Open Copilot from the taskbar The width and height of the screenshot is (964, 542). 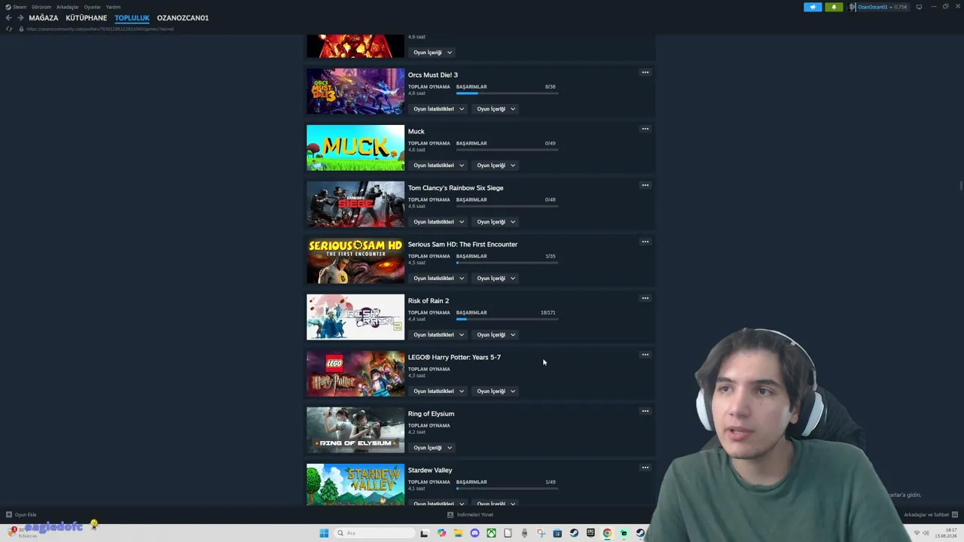tap(441, 533)
